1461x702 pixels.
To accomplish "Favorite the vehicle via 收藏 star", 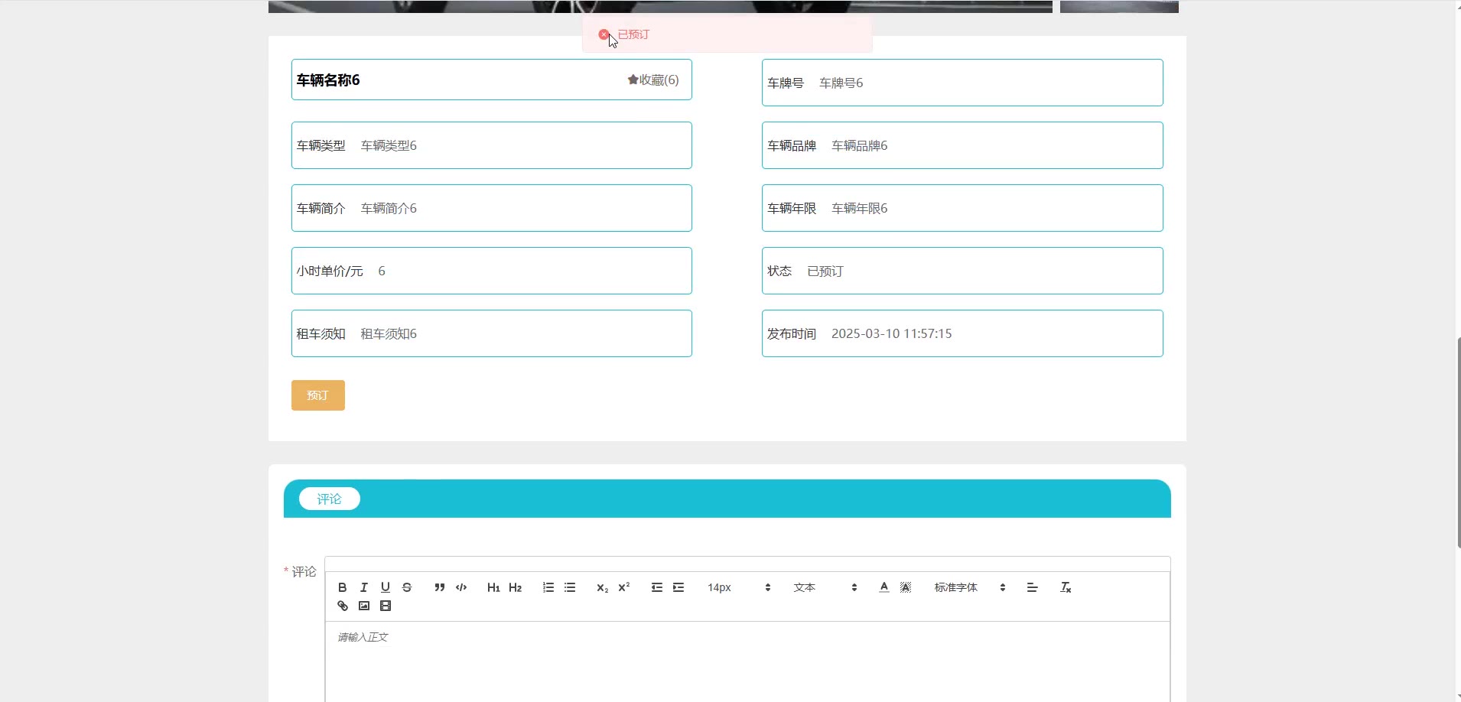I will click(x=653, y=80).
